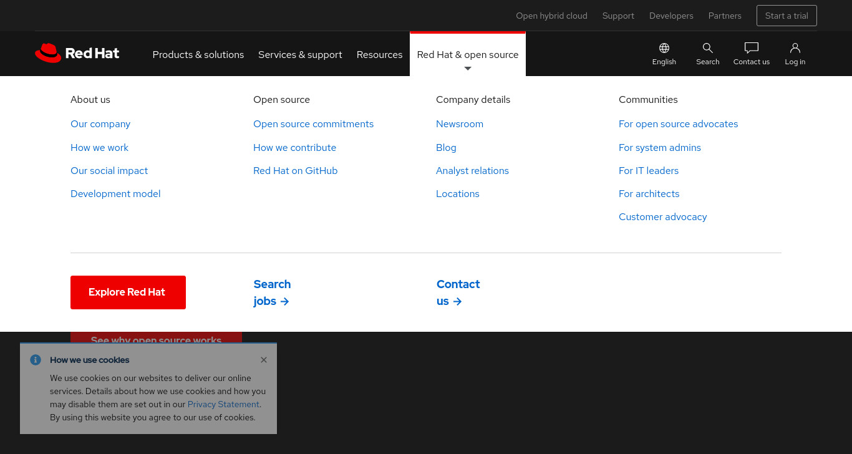852x454 pixels.
Task: Open For open source advocates
Action: [x=678, y=124]
